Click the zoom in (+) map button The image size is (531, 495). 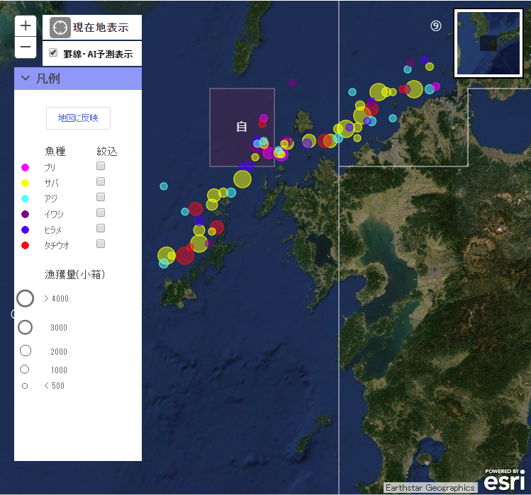coord(26,26)
